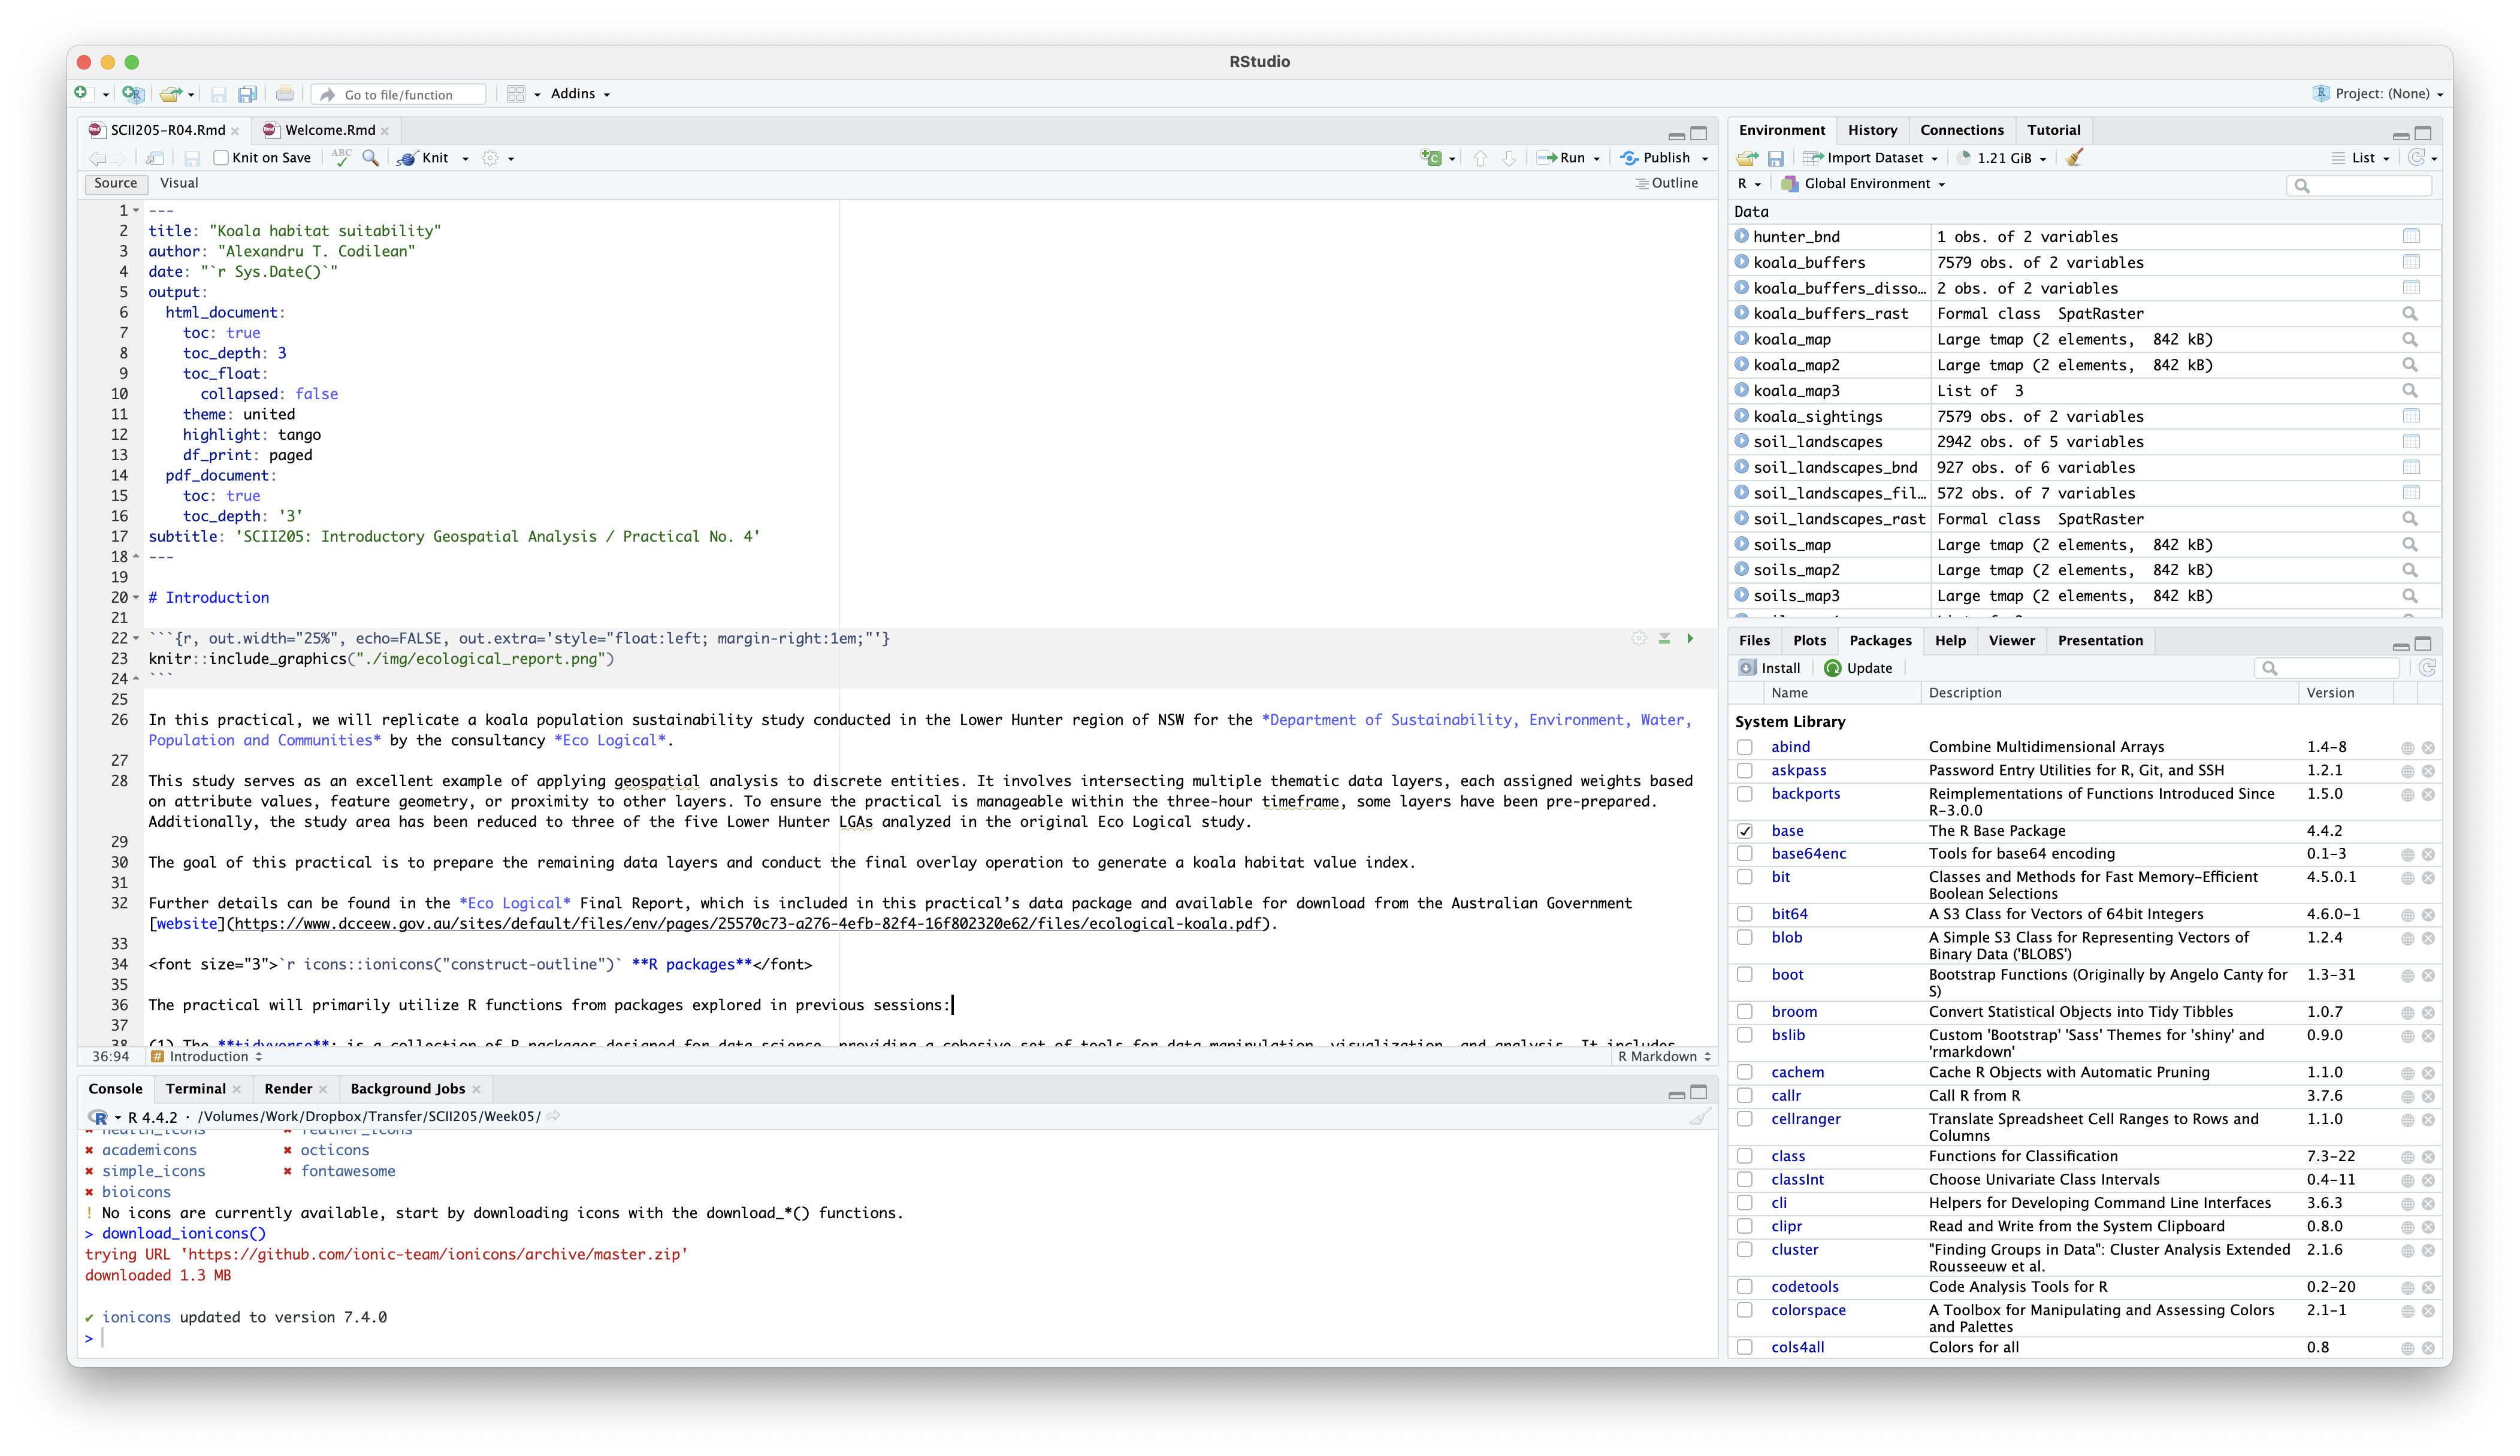
Task: Open askpass package website globe icon
Action: tap(2407, 771)
